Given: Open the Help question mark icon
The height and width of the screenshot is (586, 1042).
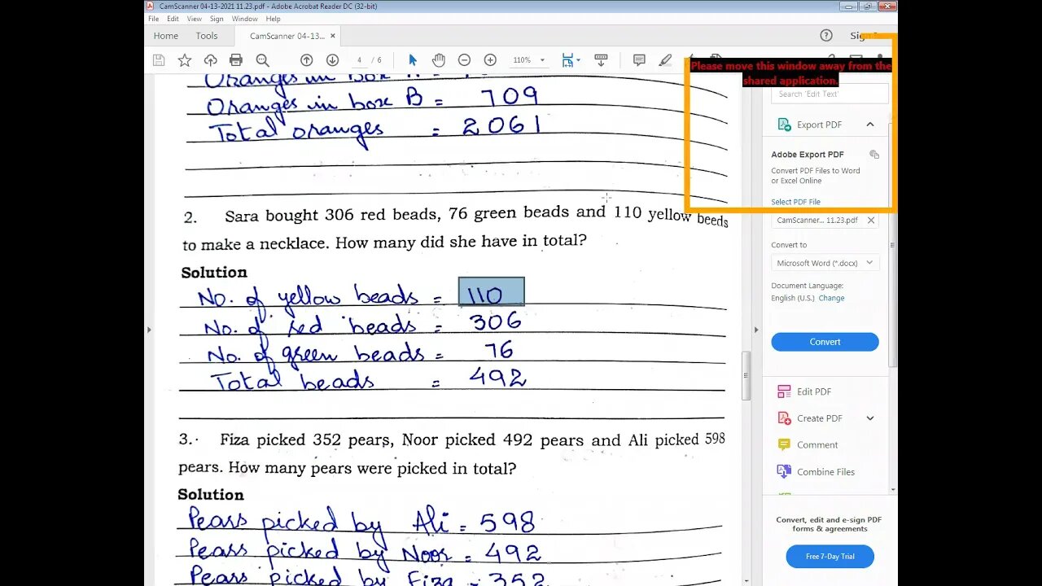Looking at the screenshot, I should point(826,36).
